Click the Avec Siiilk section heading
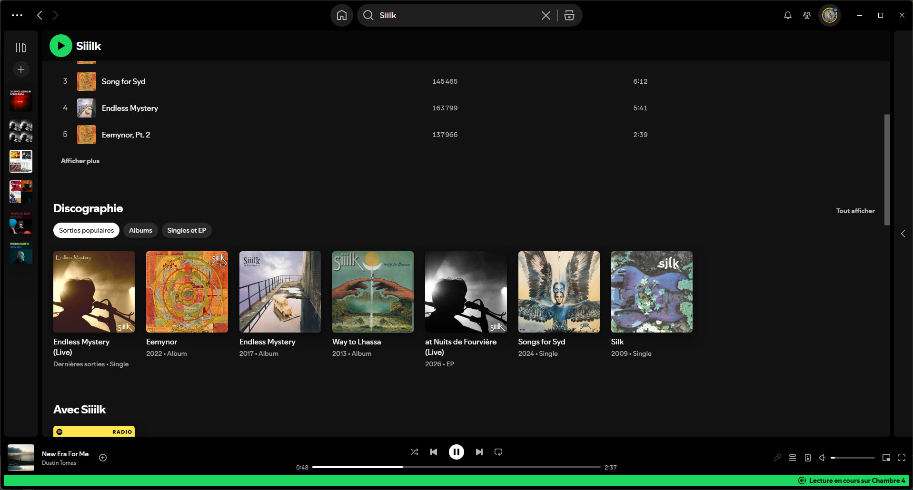 79,410
